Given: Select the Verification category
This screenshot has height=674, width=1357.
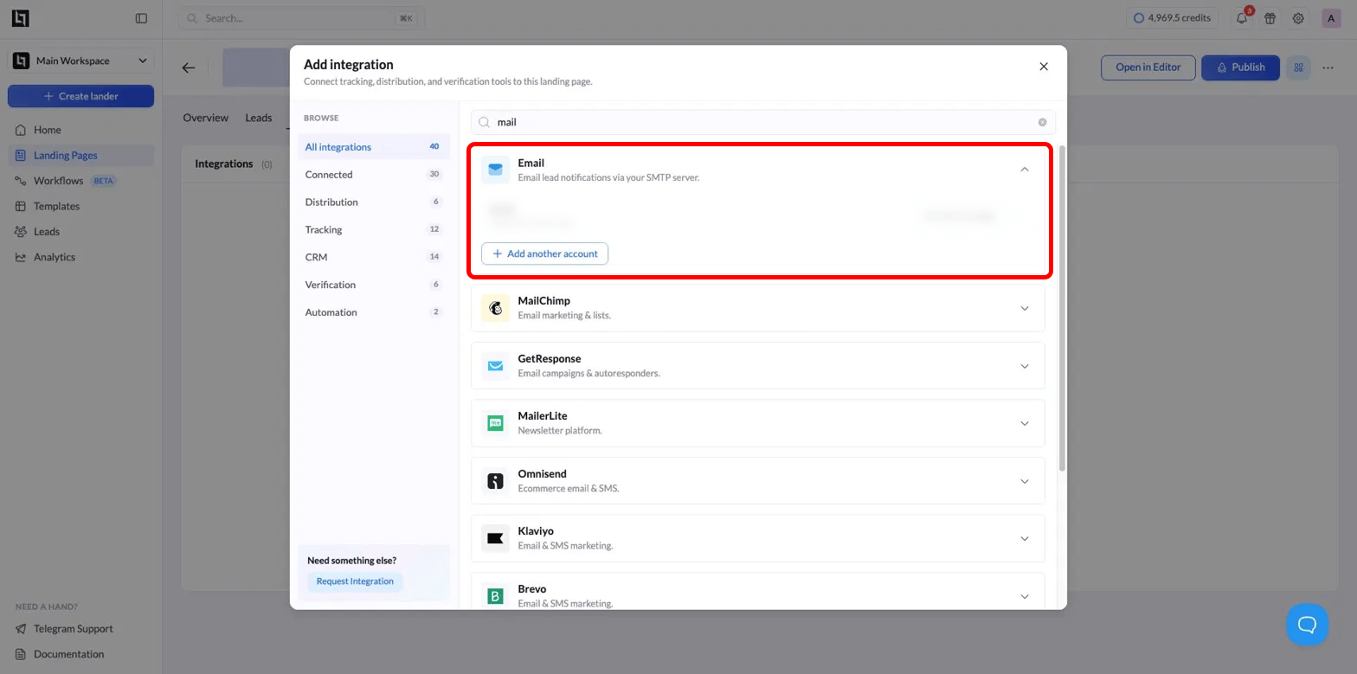Looking at the screenshot, I should tap(373, 285).
